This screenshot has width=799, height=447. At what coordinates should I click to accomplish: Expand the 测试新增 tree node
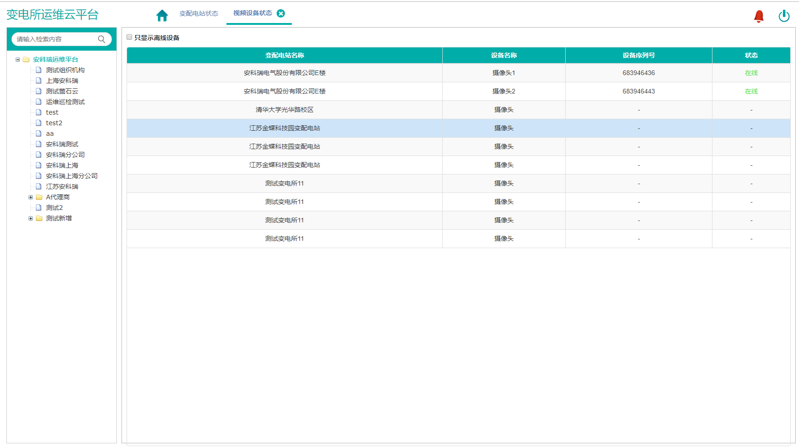30,218
